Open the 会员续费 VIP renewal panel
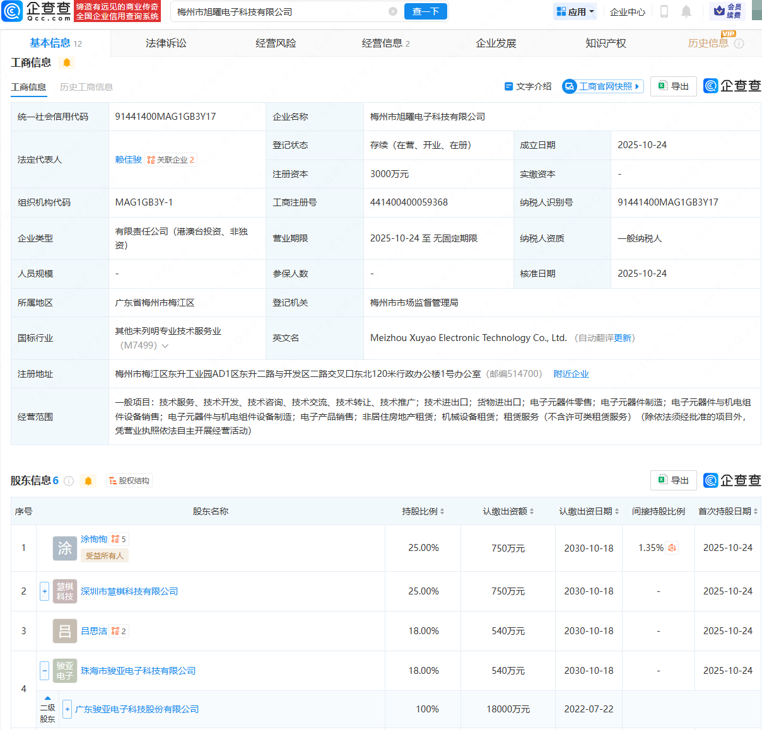The width and height of the screenshot is (762, 730). (x=725, y=11)
